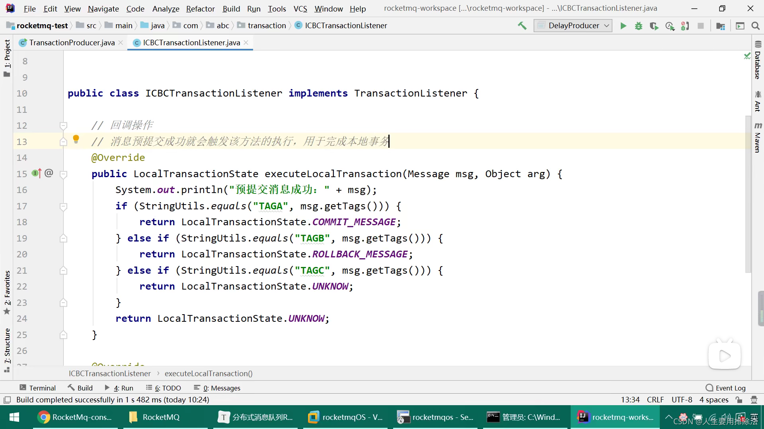Click the gray Stop square icon
The height and width of the screenshot is (429, 764).
[701, 26]
